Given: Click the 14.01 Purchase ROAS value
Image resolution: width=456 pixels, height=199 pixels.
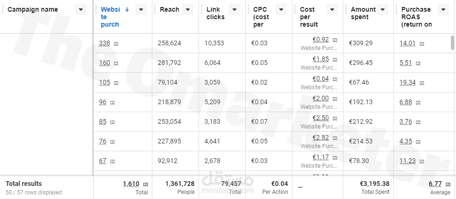Looking at the screenshot, I should point(407,43).
